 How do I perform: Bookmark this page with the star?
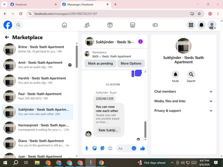pyautogui.click(x=199, y=14)
